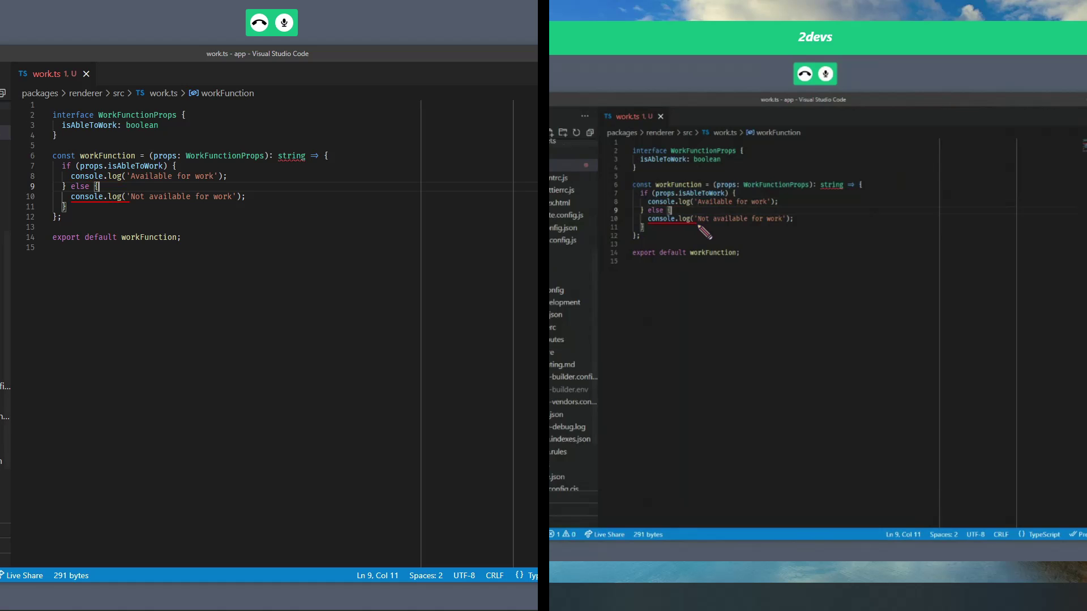Close the work.ts tab in left editor

pyautogui.click(x=86, y=74)
